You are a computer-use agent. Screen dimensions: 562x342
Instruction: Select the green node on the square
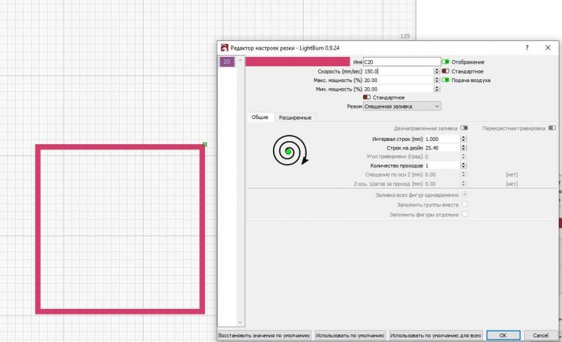tap(204, 144)
